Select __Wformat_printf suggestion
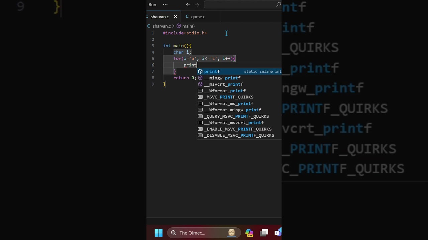428x240 pixels. [x=239, y=91]
